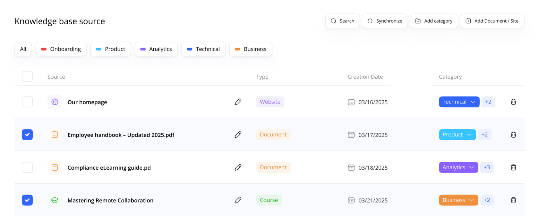Viewport: 539px width, 216px height.
Task: Click calendar icon next to 03/17/2025
Action: 351,135
